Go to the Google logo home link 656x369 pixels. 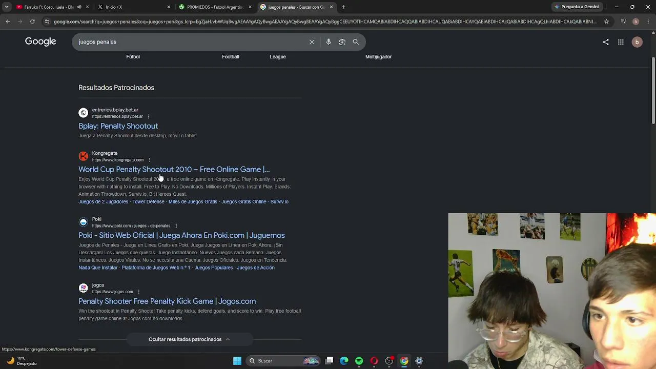[x=40, y=42]
